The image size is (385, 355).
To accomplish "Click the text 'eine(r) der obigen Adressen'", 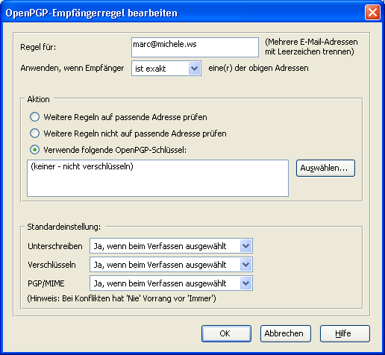I will click(258, 68).
